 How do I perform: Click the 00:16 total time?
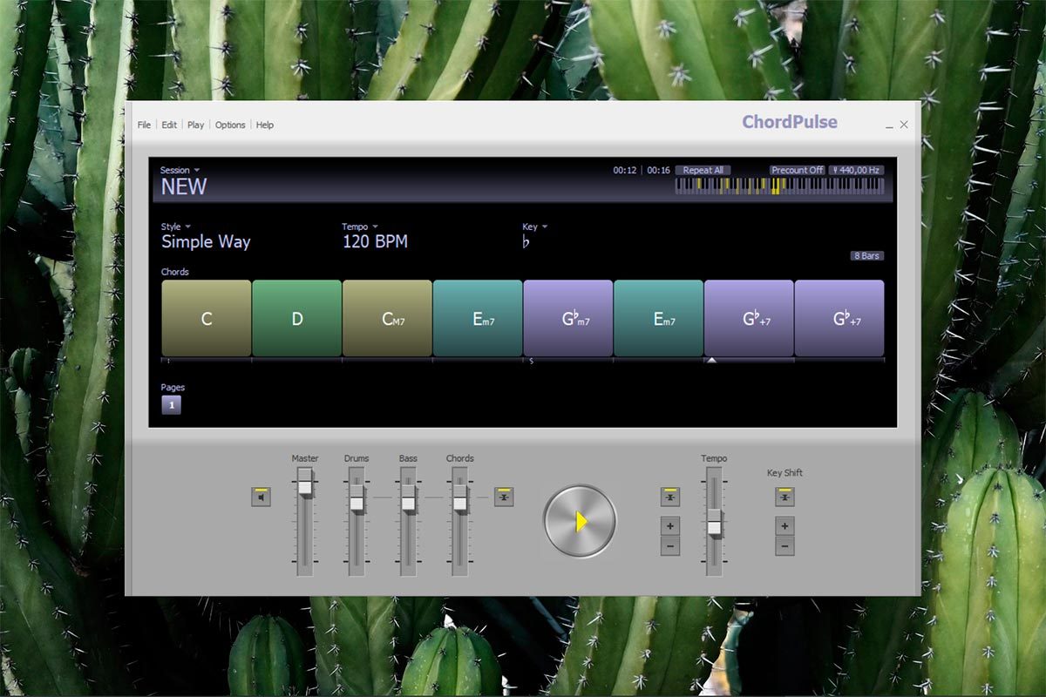pos(659,170)
